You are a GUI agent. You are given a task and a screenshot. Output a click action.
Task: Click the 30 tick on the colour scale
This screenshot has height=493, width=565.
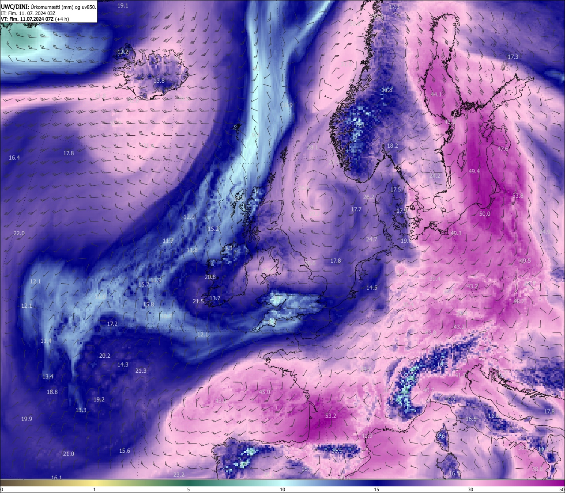pyautogui.click(x=471, y=489)
